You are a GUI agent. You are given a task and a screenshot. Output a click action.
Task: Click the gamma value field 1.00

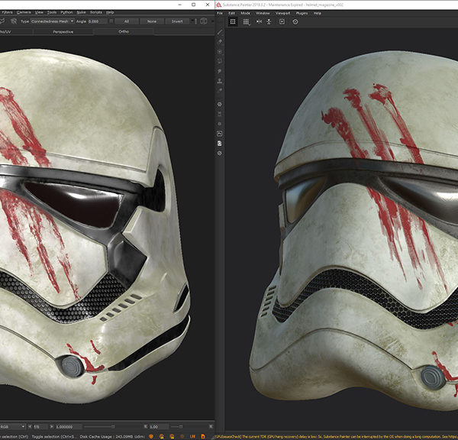point(158,427)
